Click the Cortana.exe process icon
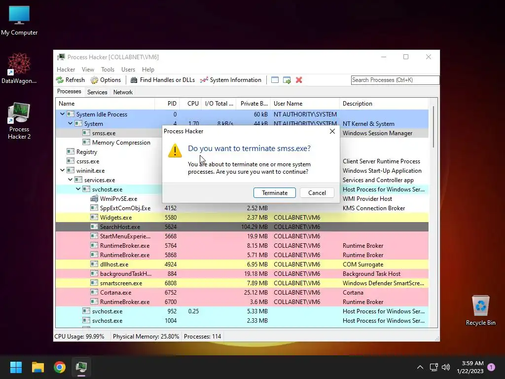The height and width of the screenshot is (379, 505). [94, 292]
